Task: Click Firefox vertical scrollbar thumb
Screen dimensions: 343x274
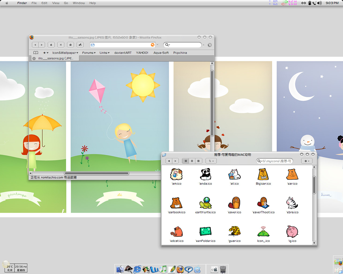Action: coord(212,103)
